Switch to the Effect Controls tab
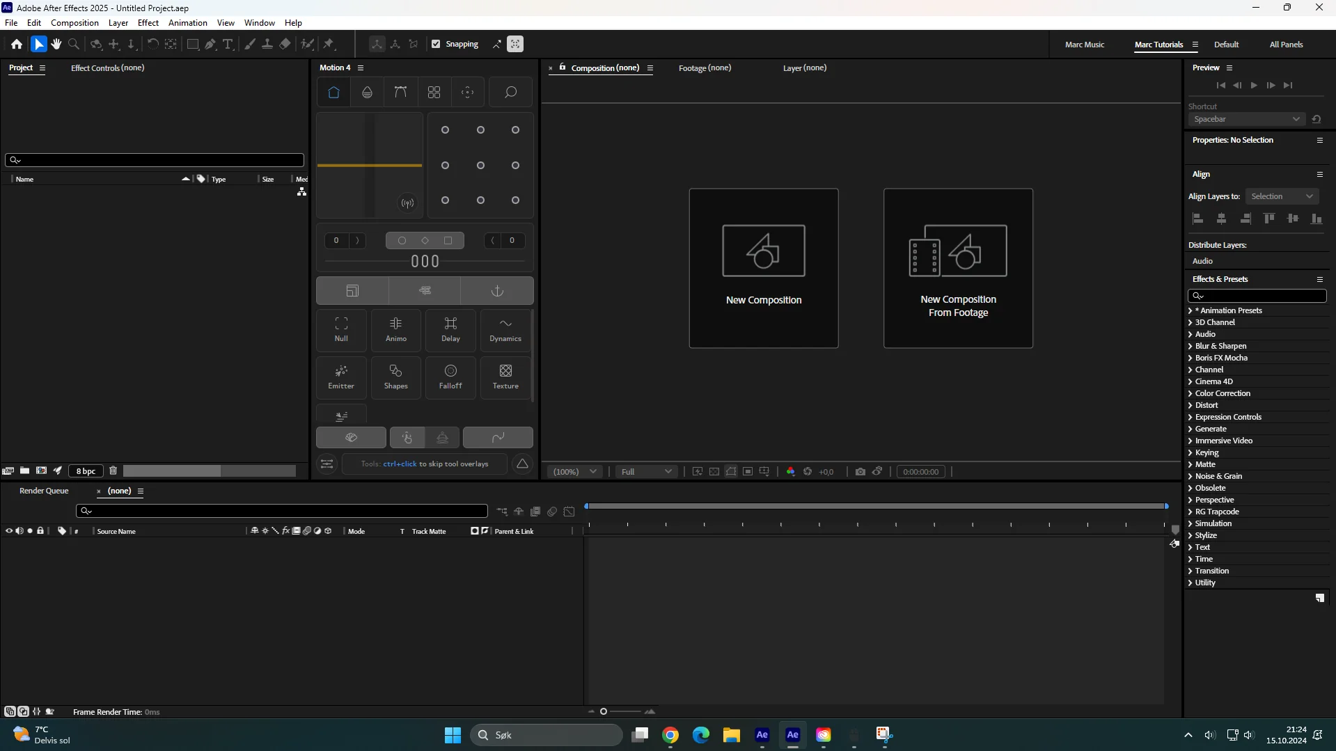 click(108, 68)
